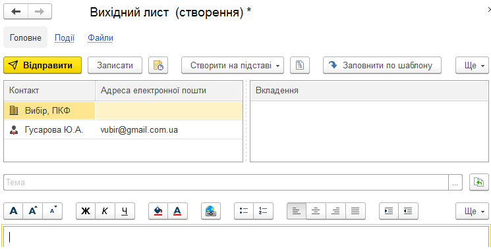Apply numbered list
Screen dimensions: 491x249
click(264, 212)
